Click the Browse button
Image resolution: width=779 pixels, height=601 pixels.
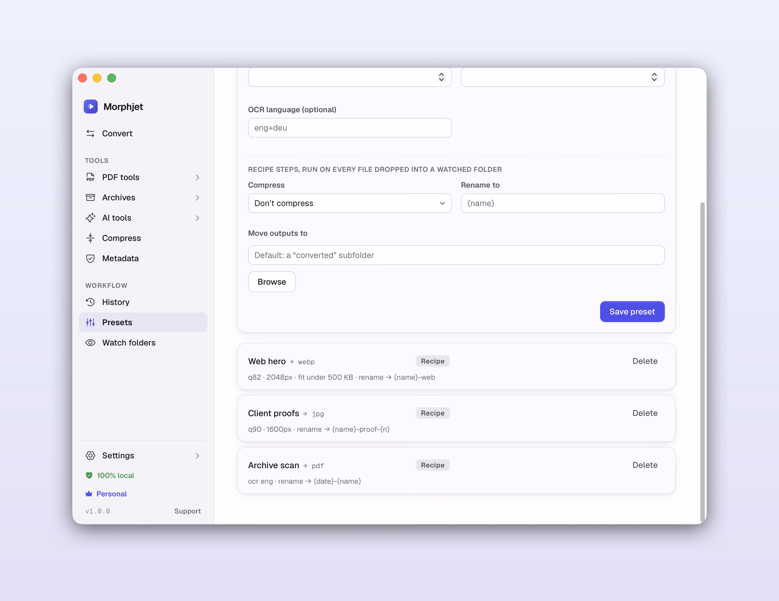272,282
